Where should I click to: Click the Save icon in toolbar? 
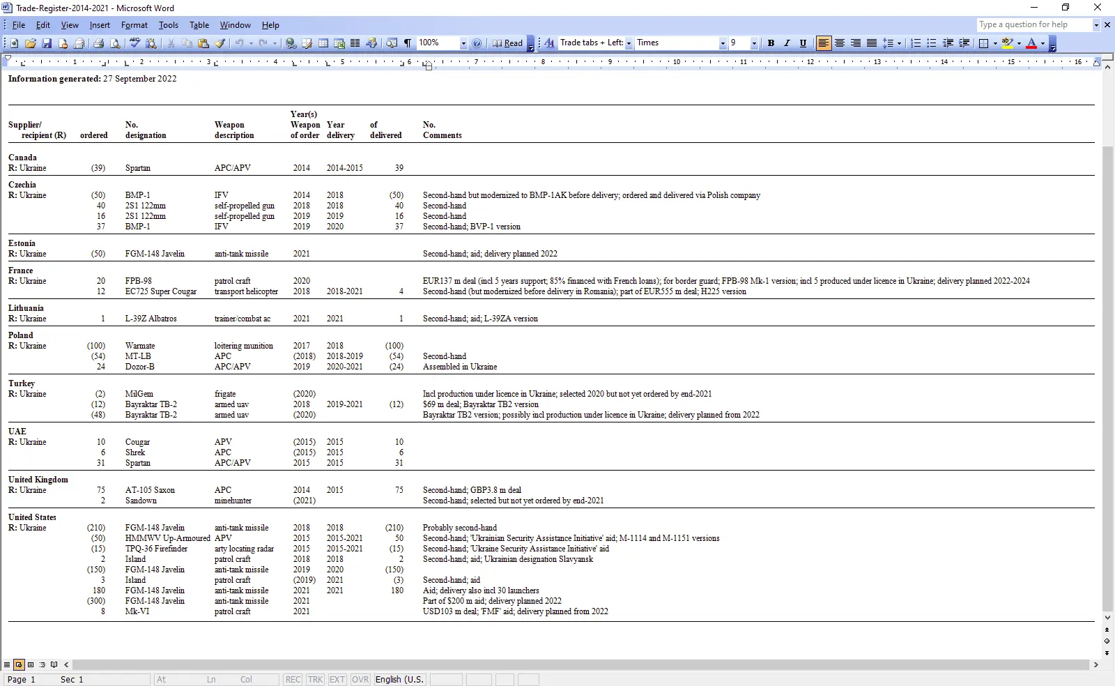click(x=47, y=43)
